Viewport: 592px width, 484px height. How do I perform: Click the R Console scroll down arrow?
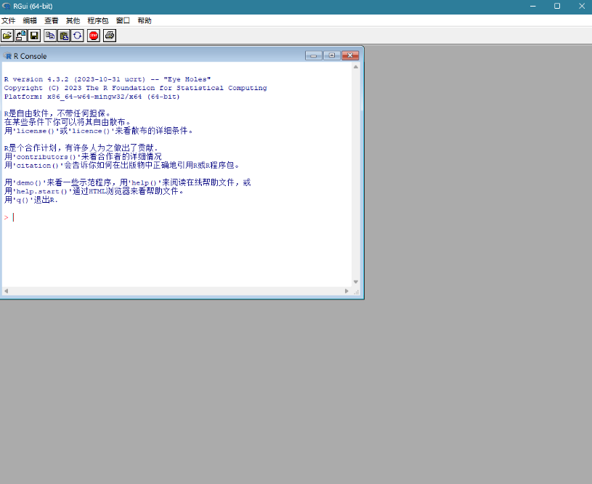point(356,282)
